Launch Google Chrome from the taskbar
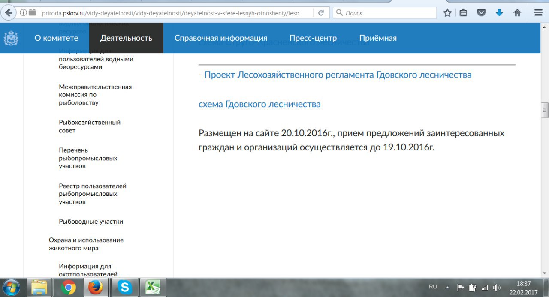Image resolution: width=549 pixels, height=297 pixels. click(x=69, y=287)
